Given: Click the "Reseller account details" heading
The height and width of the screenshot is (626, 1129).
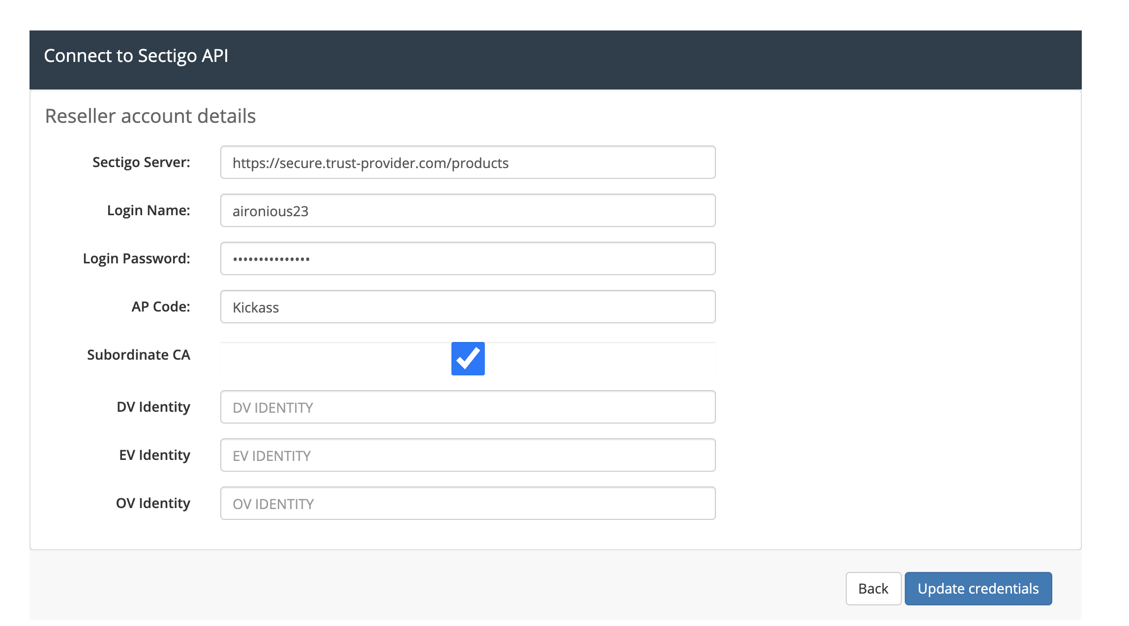Looking at the screenshot, I should (150, 116).
